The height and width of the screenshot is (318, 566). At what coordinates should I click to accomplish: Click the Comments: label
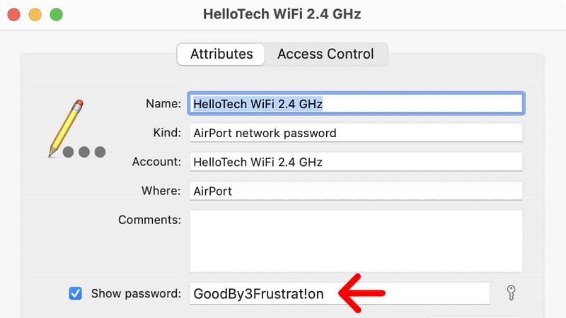149,220
